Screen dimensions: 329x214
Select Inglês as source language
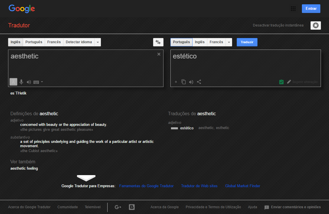[x=16, y=42]
